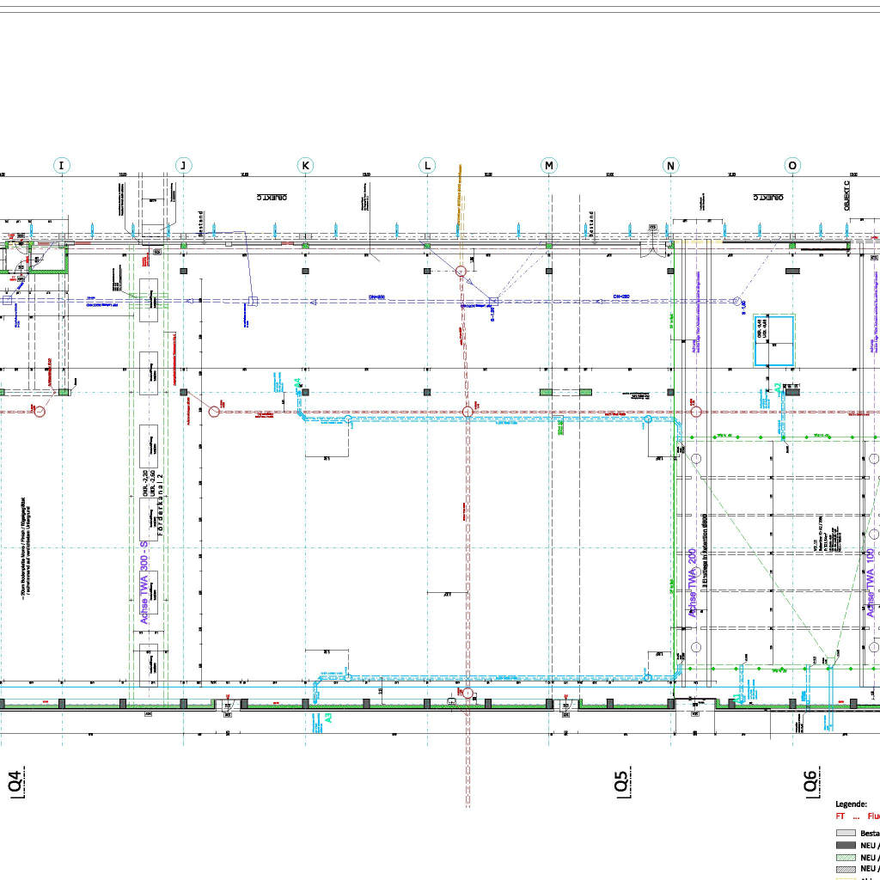
Task: Click the 'Achse TWA 200' label
Action: pyautogui.click(x=692, y=583)
